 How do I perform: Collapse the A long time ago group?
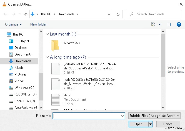pyautogui.click(x=47, y=57)
